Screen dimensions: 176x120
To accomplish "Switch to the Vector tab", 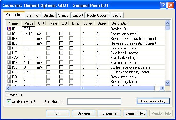I will click(117, 15).
